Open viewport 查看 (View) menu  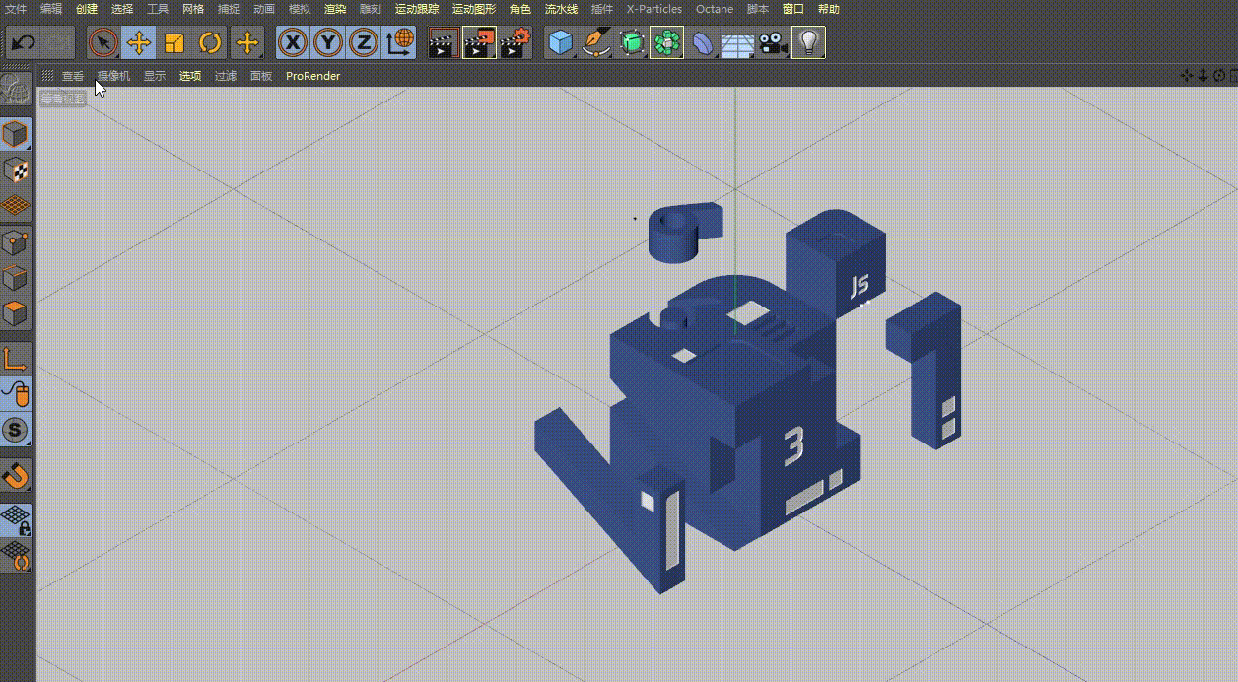pyautogui.click(x=73, y=76)
